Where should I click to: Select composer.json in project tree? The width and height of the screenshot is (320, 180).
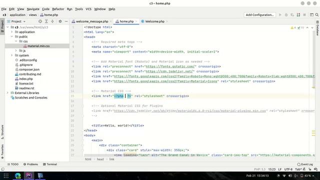29,69
